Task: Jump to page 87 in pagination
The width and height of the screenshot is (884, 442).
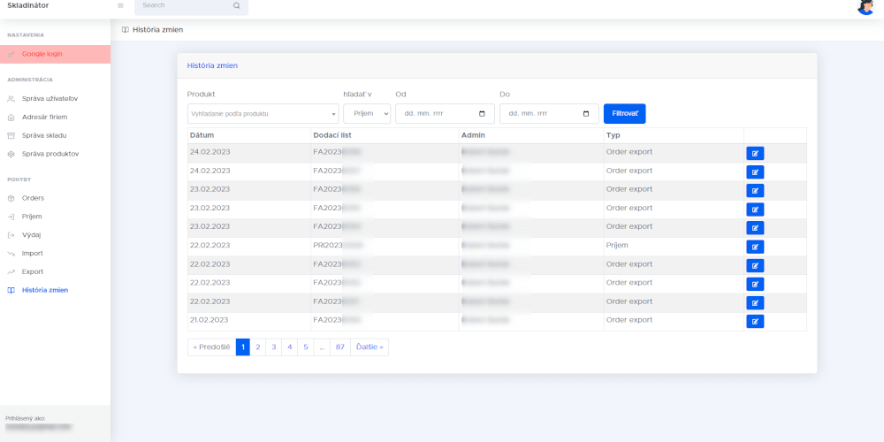Action: (339, 347)
